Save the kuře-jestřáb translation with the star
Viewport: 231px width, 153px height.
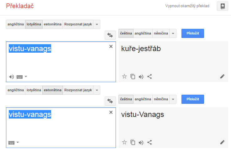click(x=124, y=76)
